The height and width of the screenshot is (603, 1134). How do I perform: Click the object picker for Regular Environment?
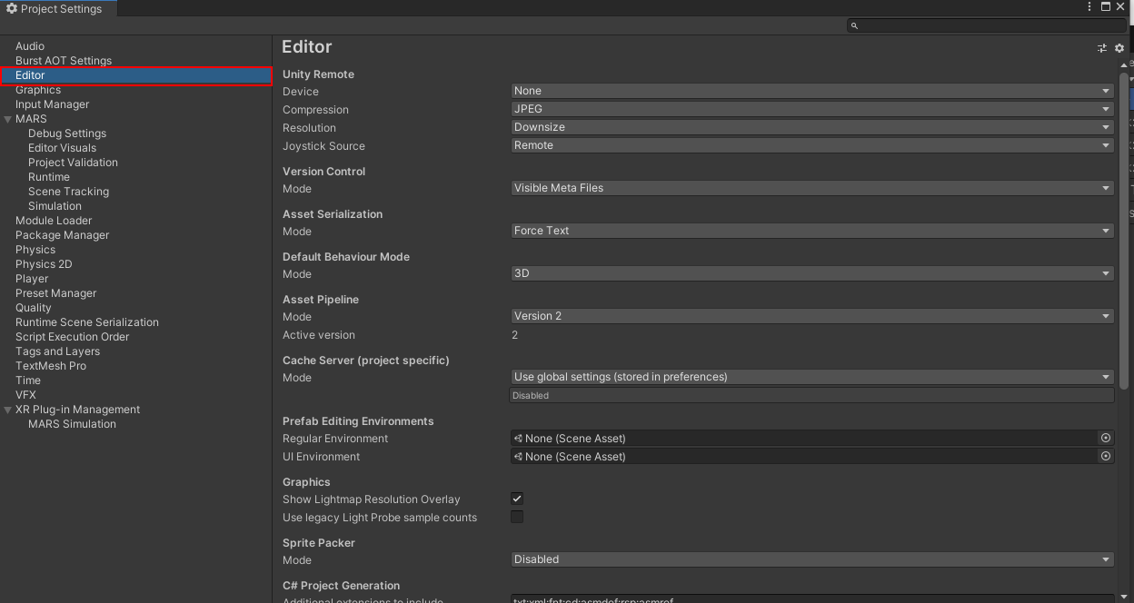pos(1106,438)
